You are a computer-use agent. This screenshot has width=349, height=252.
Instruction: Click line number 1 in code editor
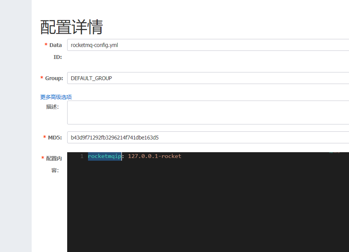coord(82,156)
